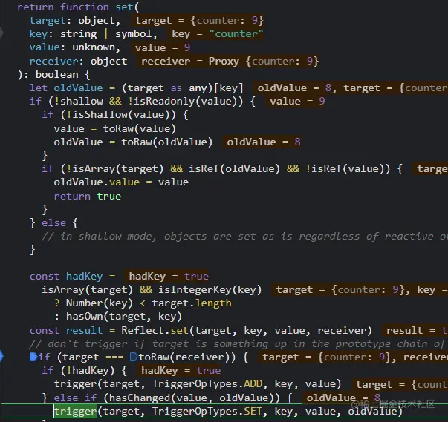Click the "oldValue = toRaw(oldValue)" statement
The width and height of the screenshot is (448, 422).
click(x=134, y=142)
